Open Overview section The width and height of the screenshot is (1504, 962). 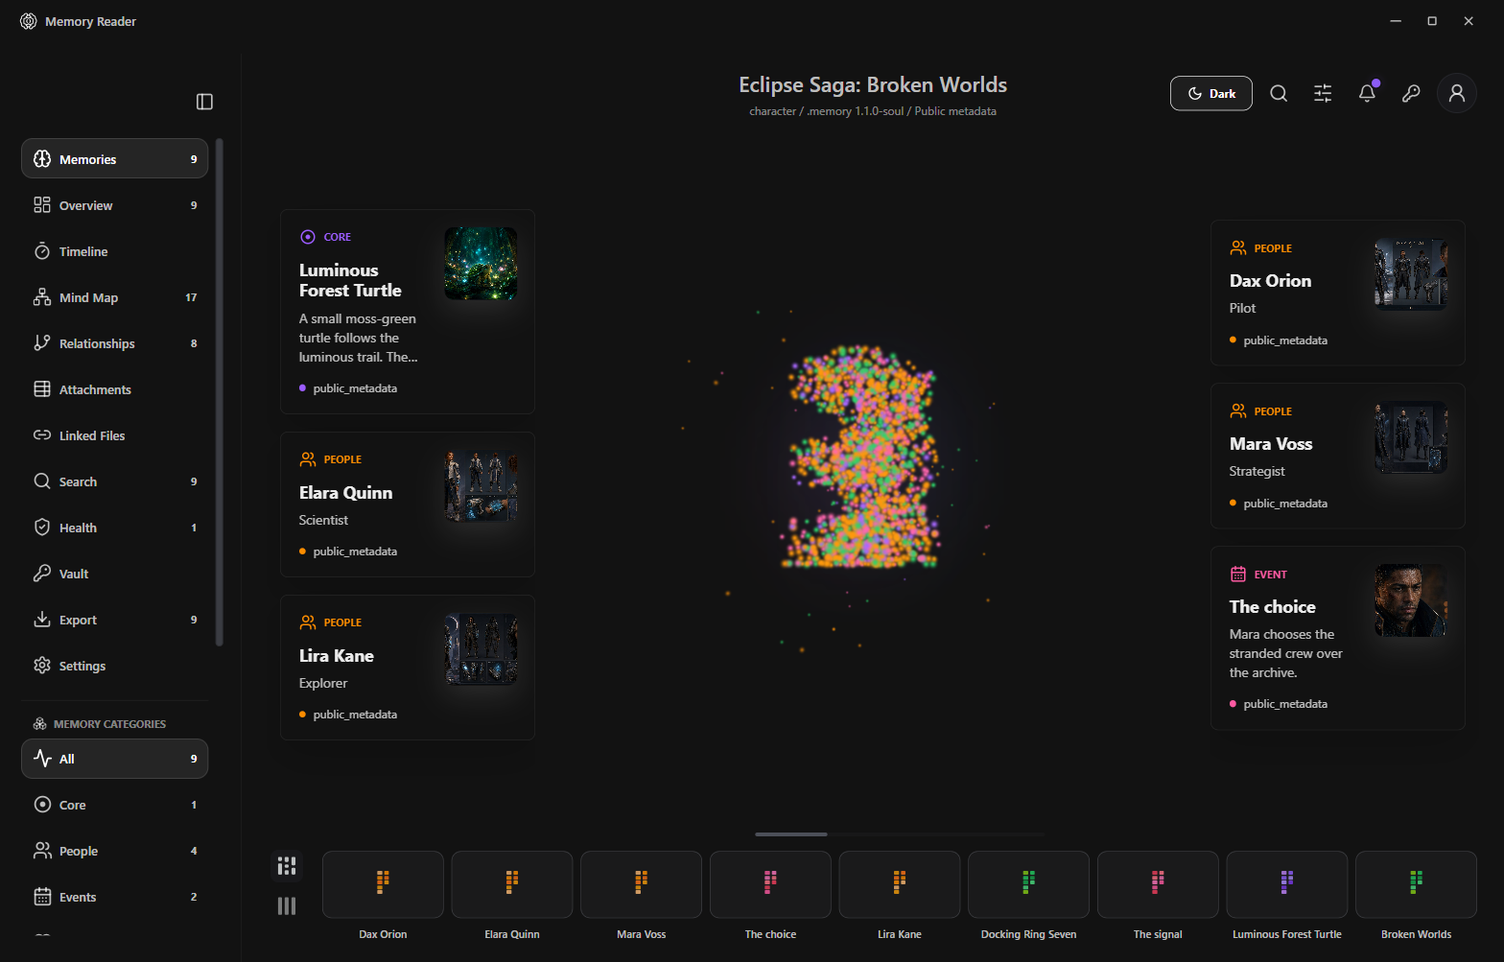tap(115, 205)
